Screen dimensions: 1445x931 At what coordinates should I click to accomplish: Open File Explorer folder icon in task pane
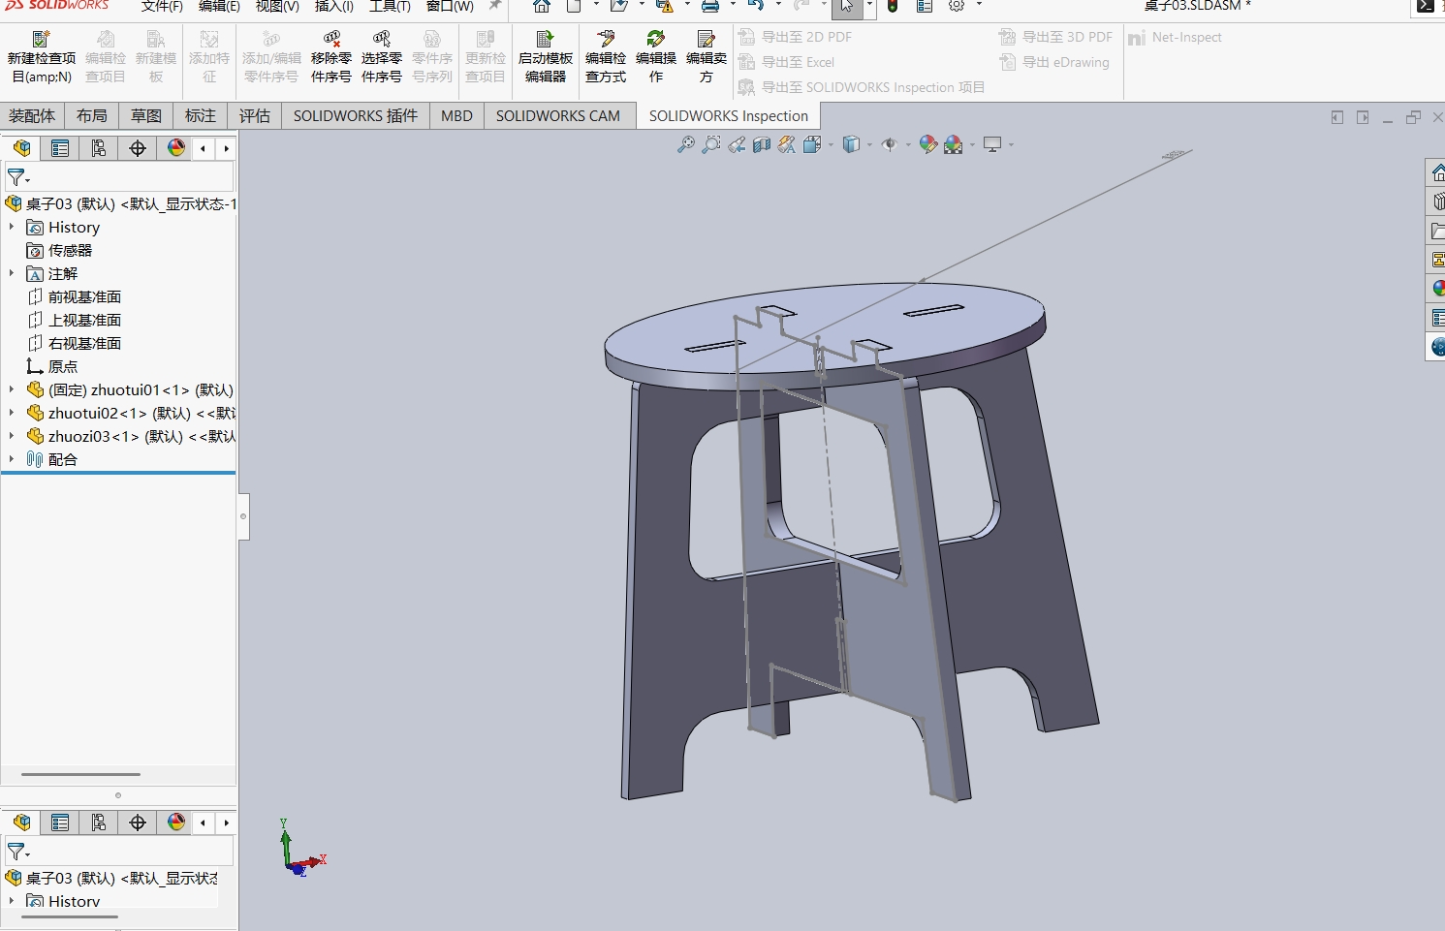pos(1438,232)
